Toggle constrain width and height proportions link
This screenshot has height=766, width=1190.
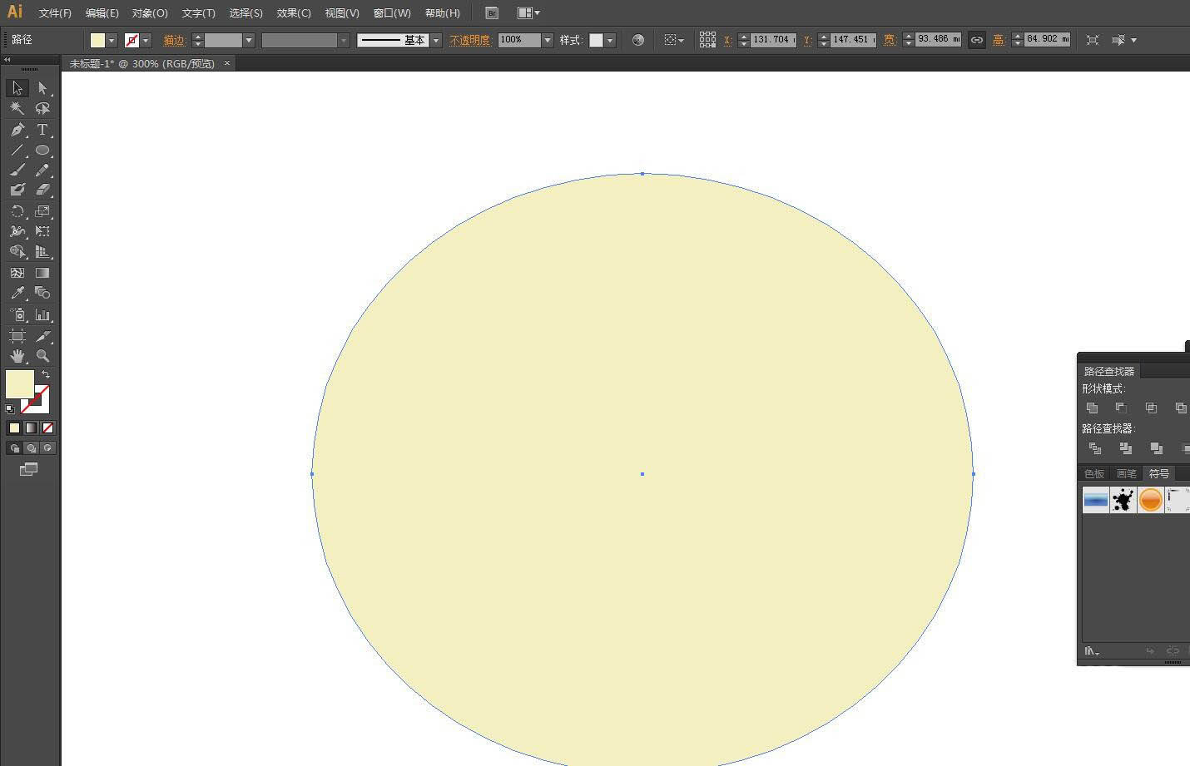tap(976, 40)
